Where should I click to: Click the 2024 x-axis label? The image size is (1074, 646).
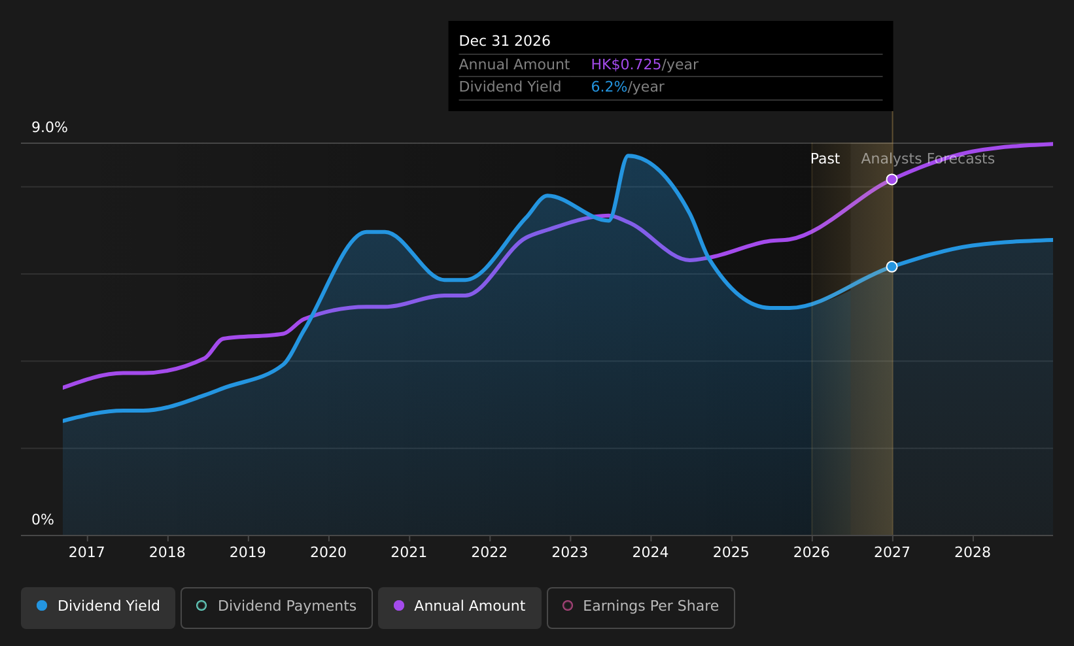pyautogui.click(x=650, y=552)
